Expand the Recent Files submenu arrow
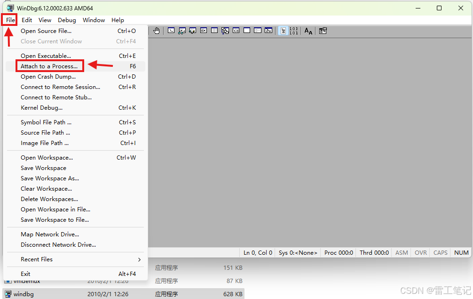The height and width of the screenshot is (299, 473). (139, 259)
